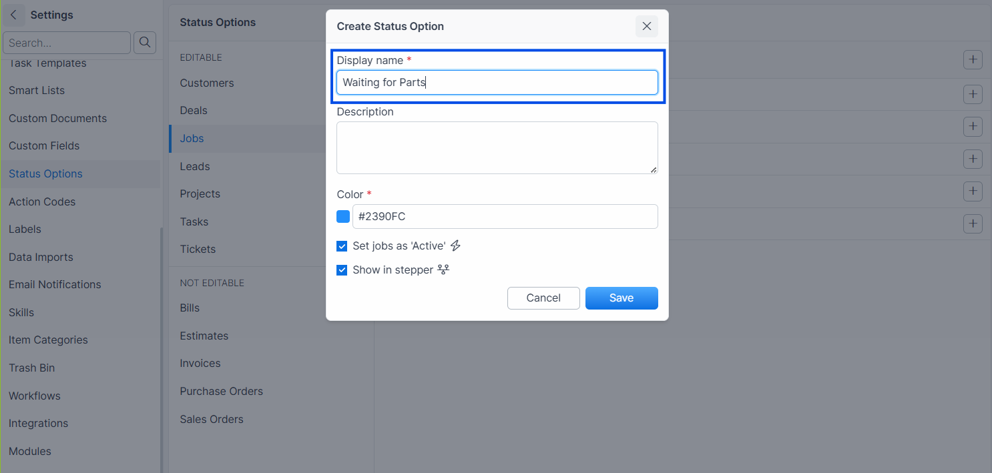
Task: Click the search magnifier icon
Action: point(145,43)
